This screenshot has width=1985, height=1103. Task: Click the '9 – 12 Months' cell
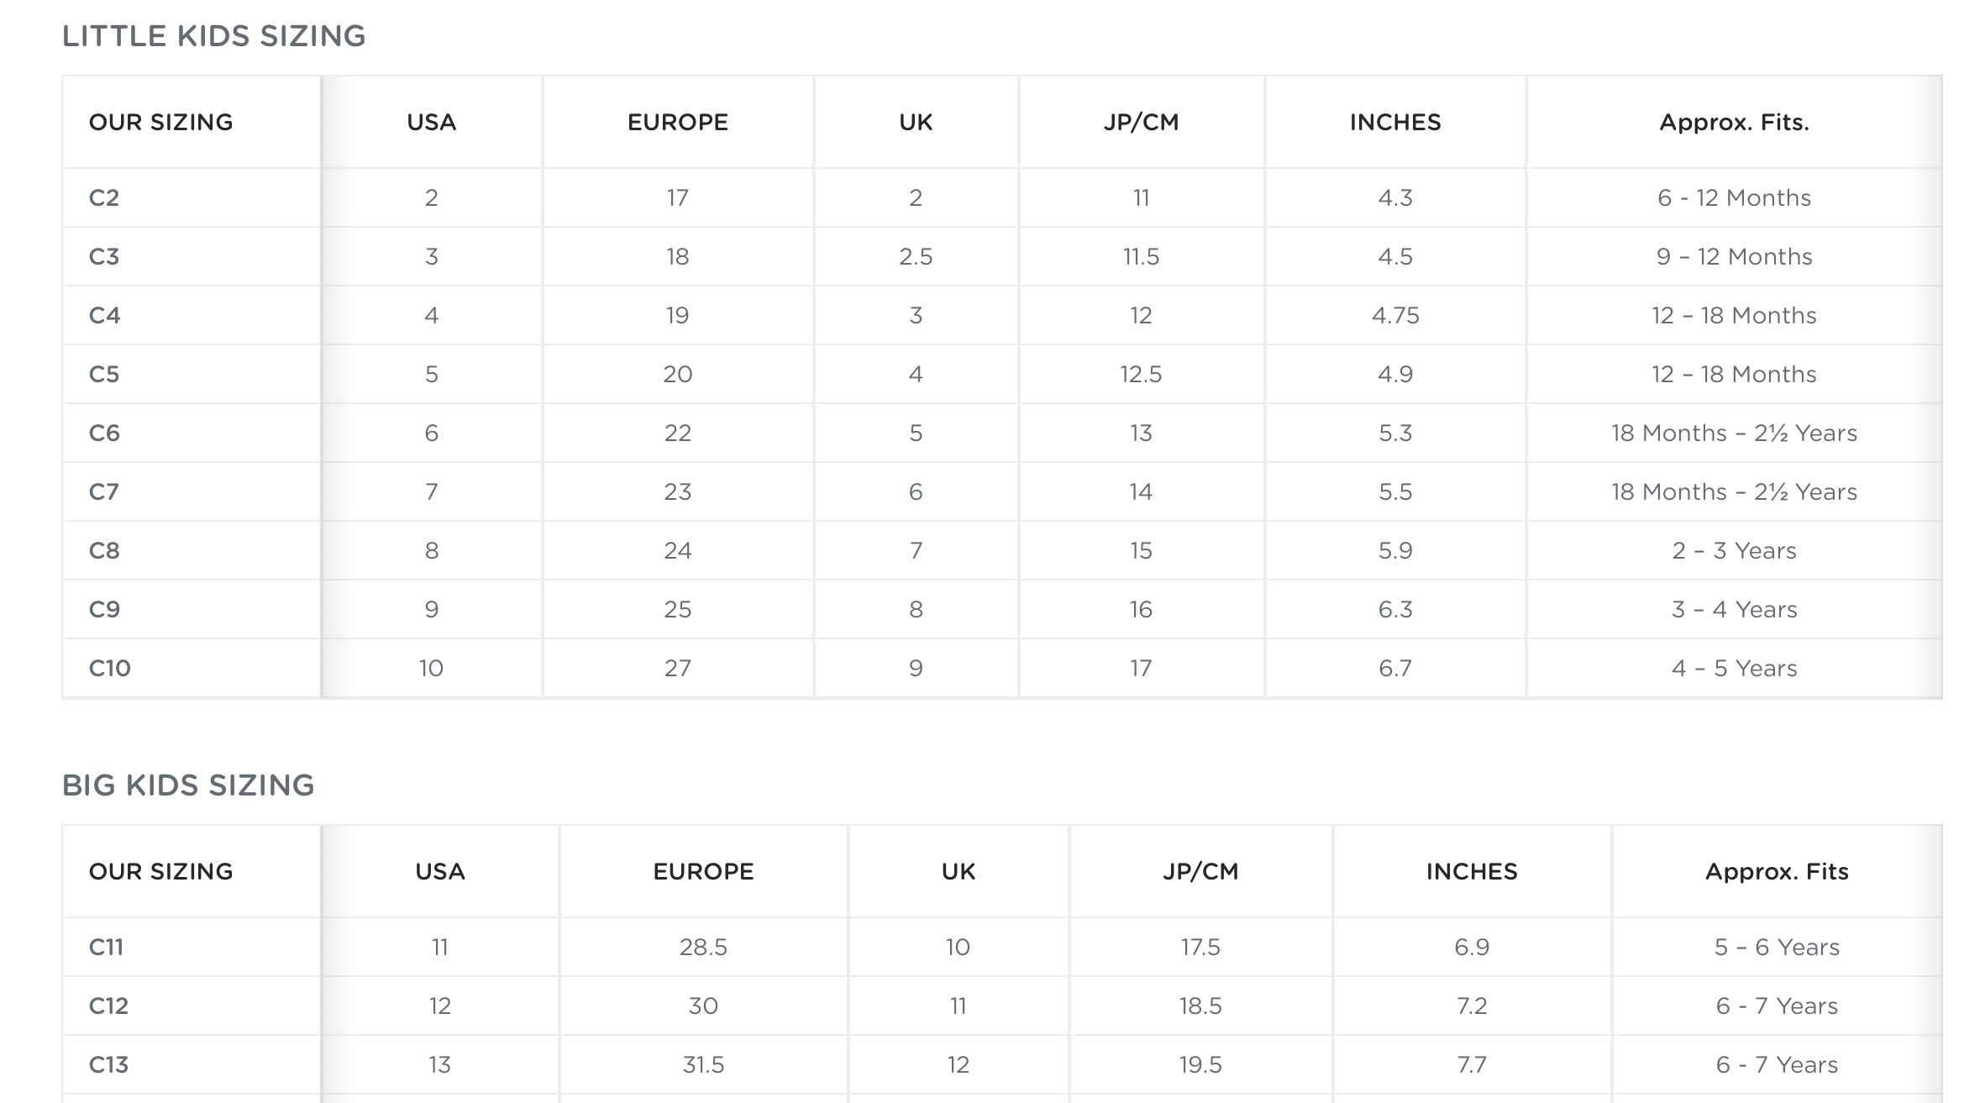click(1734, 257)
